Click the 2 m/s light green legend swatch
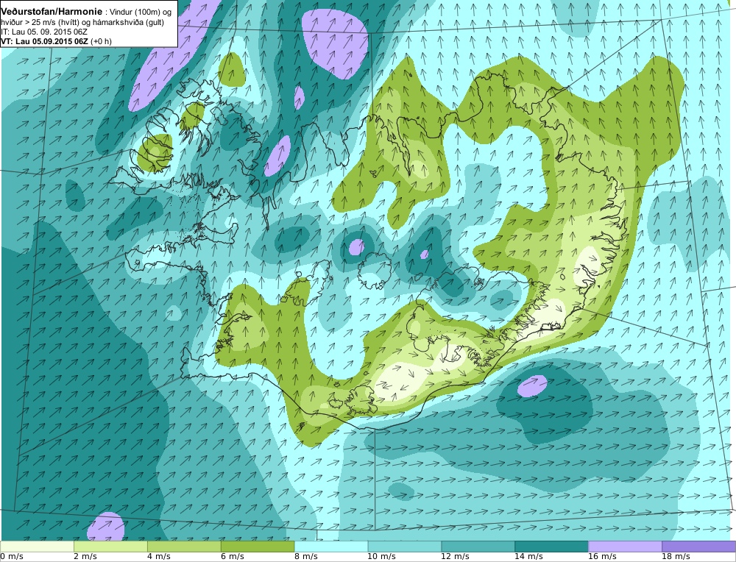Image resolution: width=736 pixels, height=562 pixels. click(x=111, y=546)
